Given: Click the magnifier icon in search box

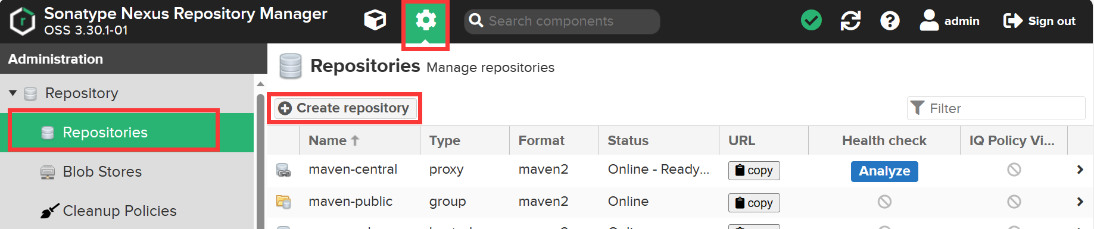Looking at the screenshot, I should pyautogui.click(x=476, y=21).
